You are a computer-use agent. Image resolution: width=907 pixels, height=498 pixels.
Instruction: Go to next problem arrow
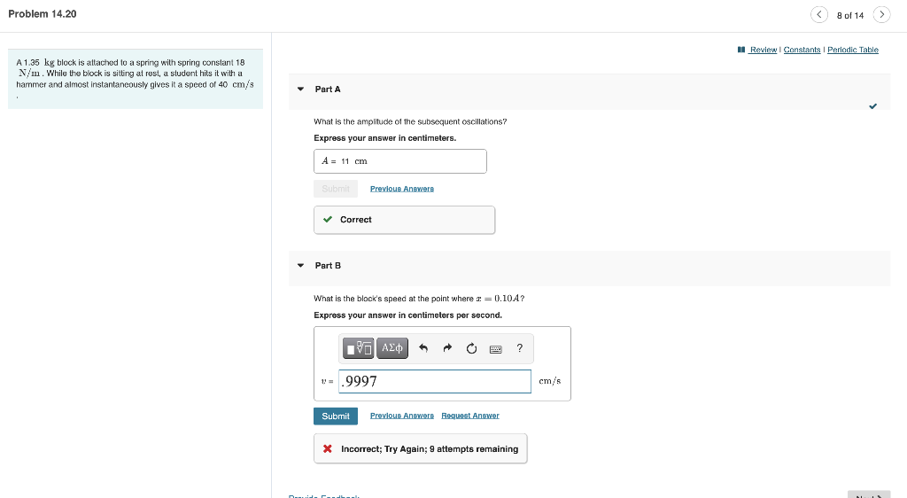pos(881,15)
